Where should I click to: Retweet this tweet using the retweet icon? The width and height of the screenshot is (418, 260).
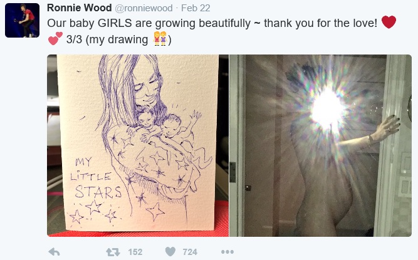tap(112, 252)
